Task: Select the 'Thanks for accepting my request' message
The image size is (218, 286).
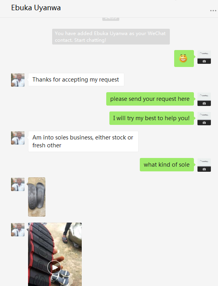Action: coord(76,80)
